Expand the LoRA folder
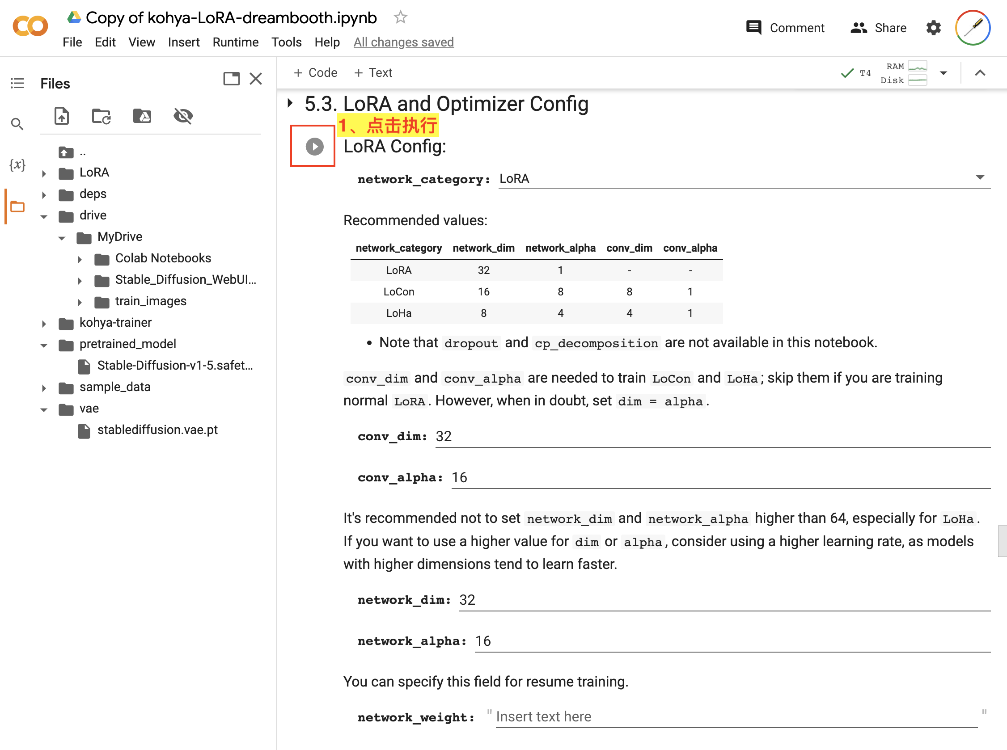The width and height of the screenshot is (1007, 750). click(44, 173)
